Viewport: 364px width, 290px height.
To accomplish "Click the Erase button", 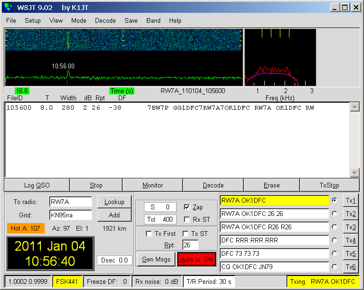I will [x=271, y=185].
